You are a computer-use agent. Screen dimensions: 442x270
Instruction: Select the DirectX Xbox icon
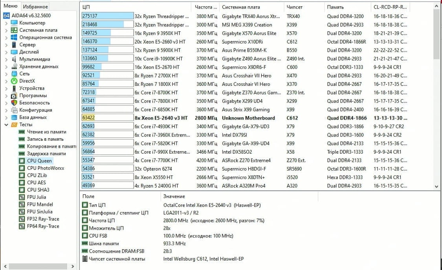coord(14,81)
